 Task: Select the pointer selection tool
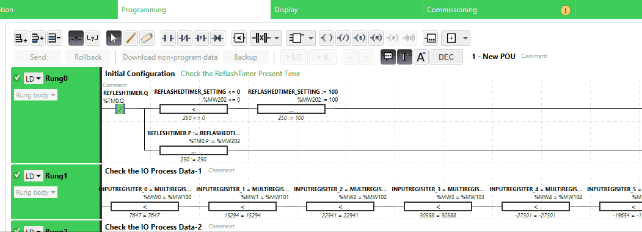click(114, 38)
